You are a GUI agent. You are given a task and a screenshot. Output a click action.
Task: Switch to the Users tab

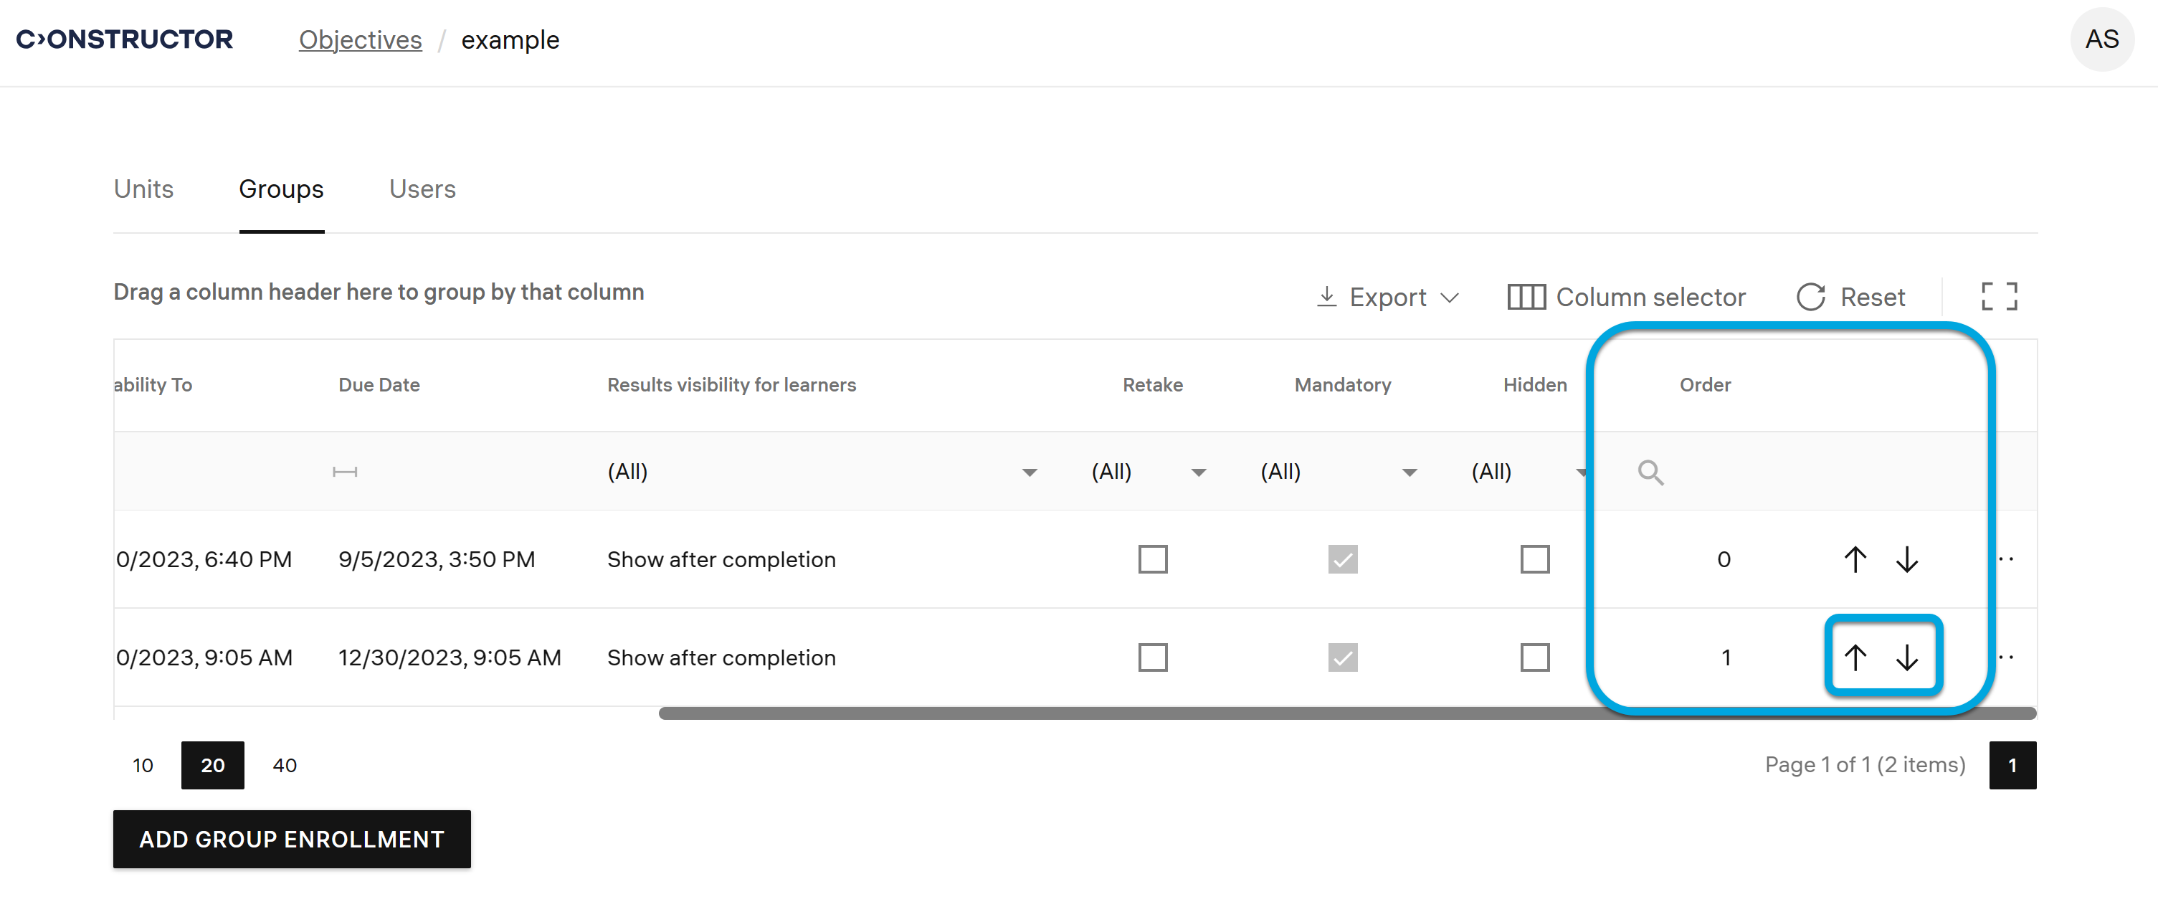click(422, 189)
